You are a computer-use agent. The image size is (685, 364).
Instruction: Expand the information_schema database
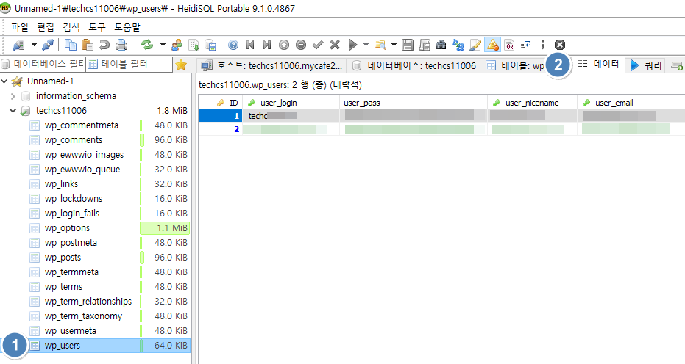coord(13,96)
